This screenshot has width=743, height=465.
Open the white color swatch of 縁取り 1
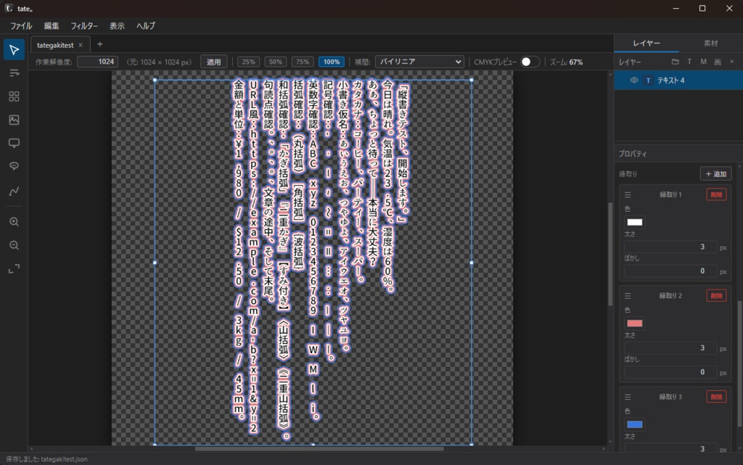point(634,222)
